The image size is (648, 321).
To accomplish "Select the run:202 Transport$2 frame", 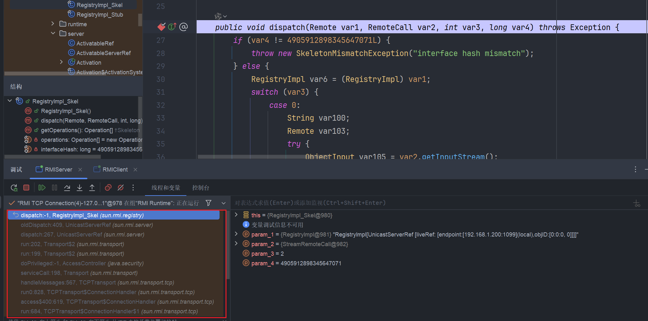I will coord(72,244).
